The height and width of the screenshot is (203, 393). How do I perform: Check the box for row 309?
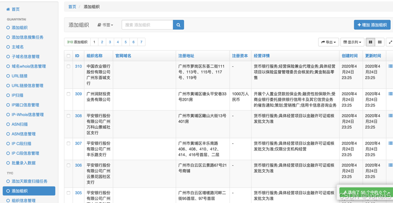(68, 94)
